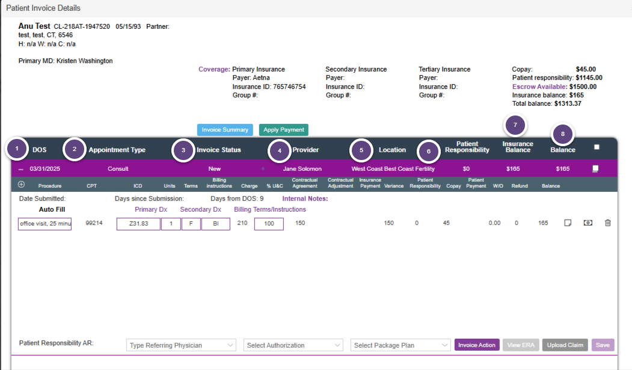Open the Type Referring Physician dropdown
Image resolution: width=632 pixels, height=370 pixels.
[x=182, y=345]
